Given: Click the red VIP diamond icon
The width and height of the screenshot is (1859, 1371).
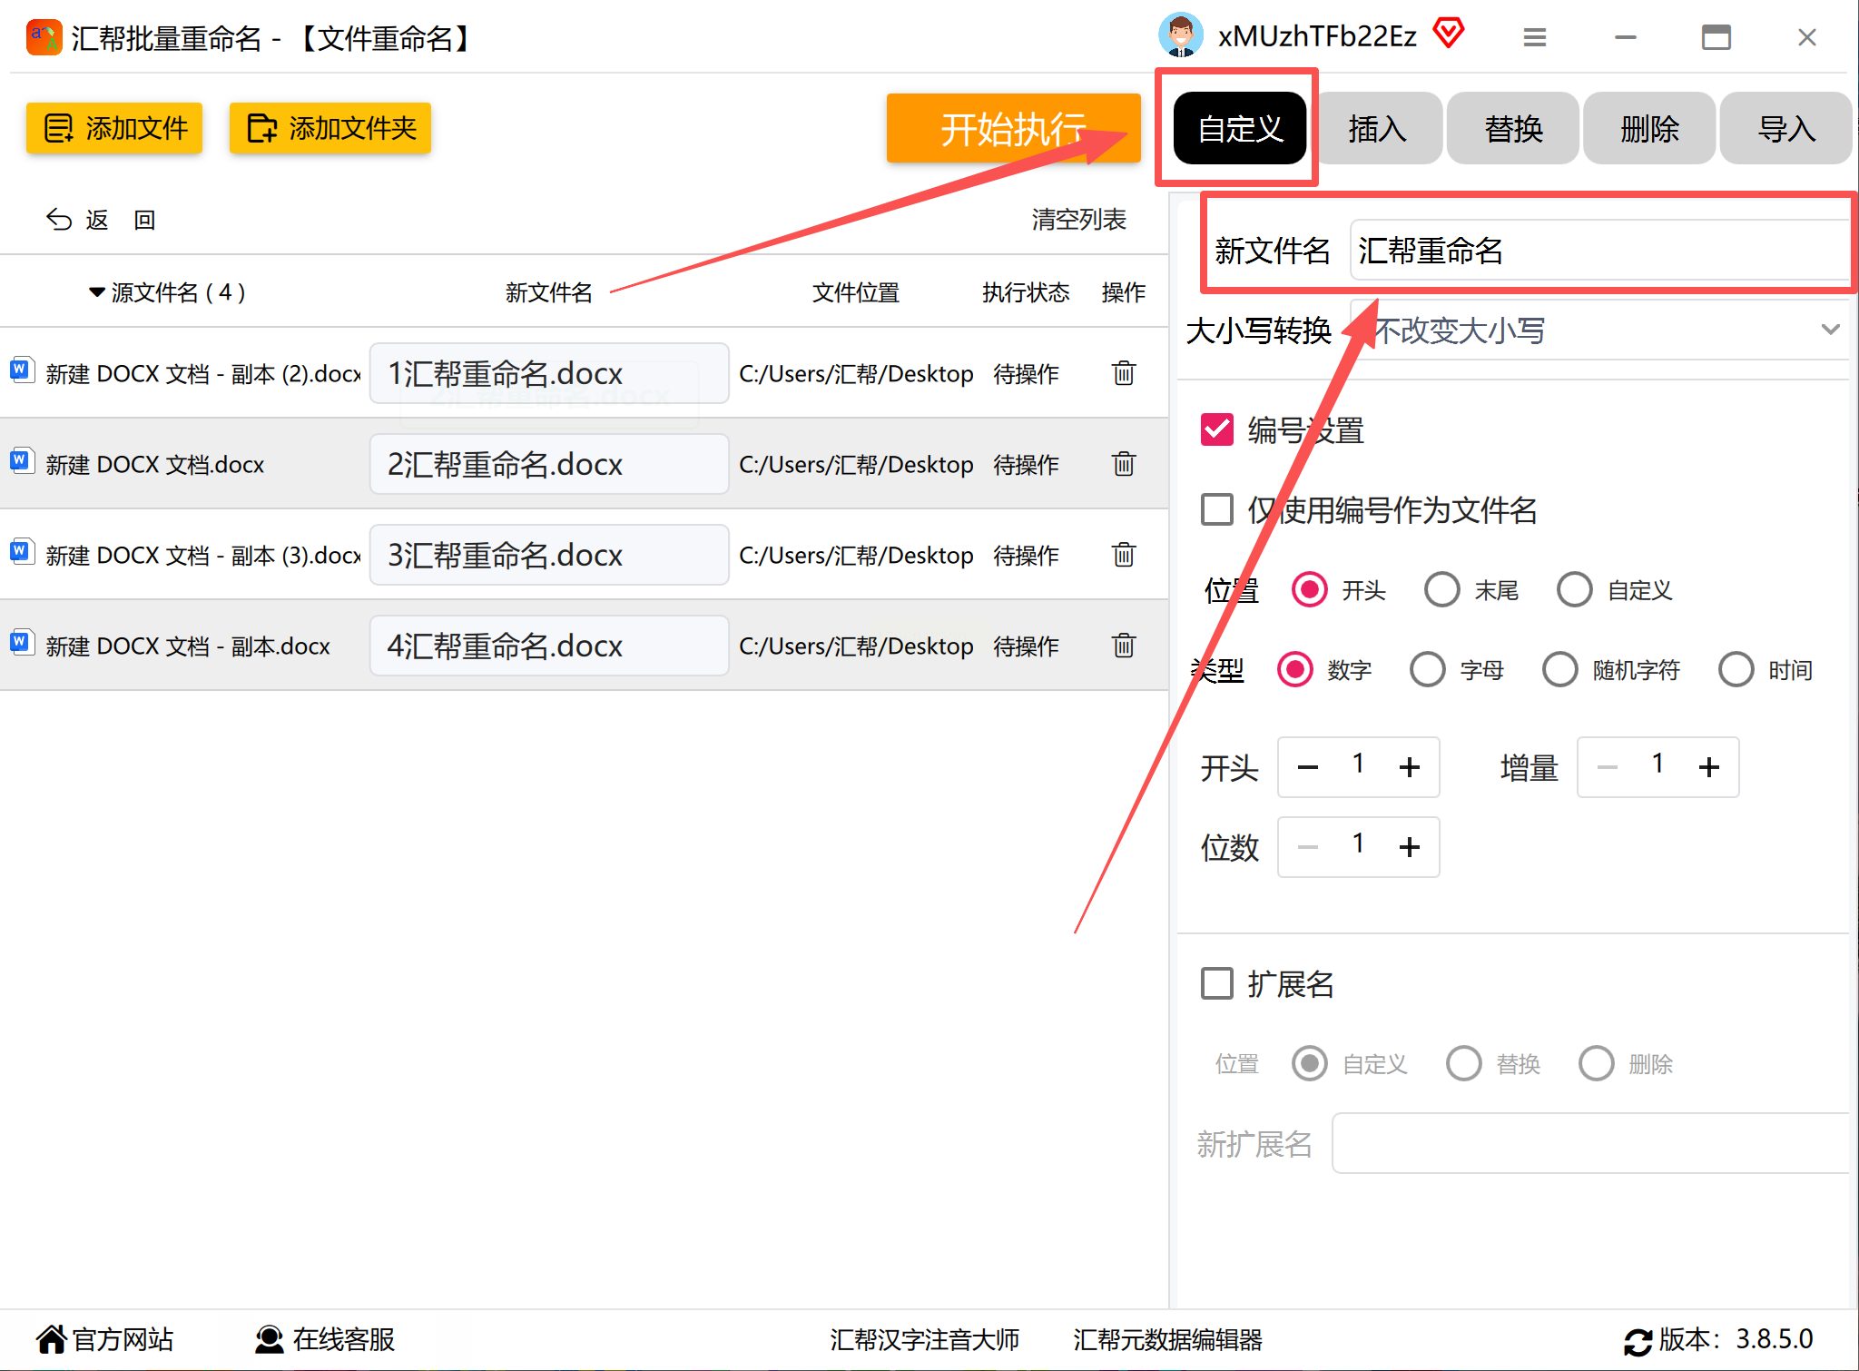Looking at the screenshot, I should [x=1449, y=35].
